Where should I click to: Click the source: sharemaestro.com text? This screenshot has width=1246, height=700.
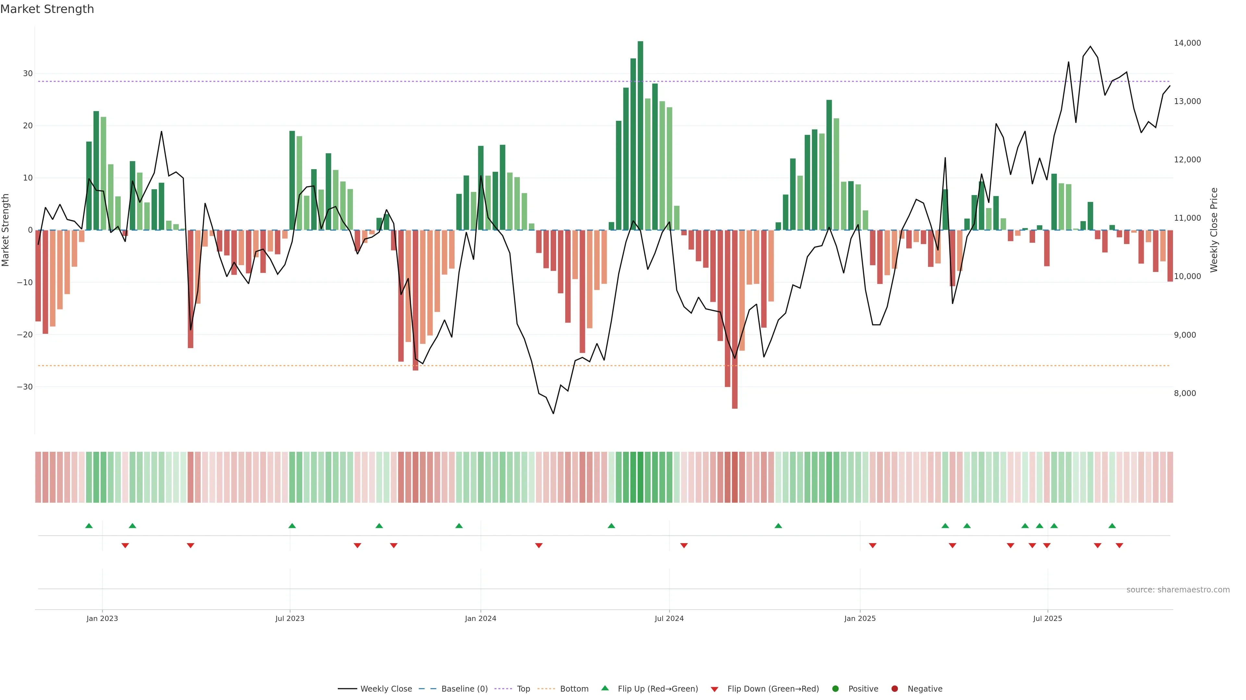(1178, 590)
